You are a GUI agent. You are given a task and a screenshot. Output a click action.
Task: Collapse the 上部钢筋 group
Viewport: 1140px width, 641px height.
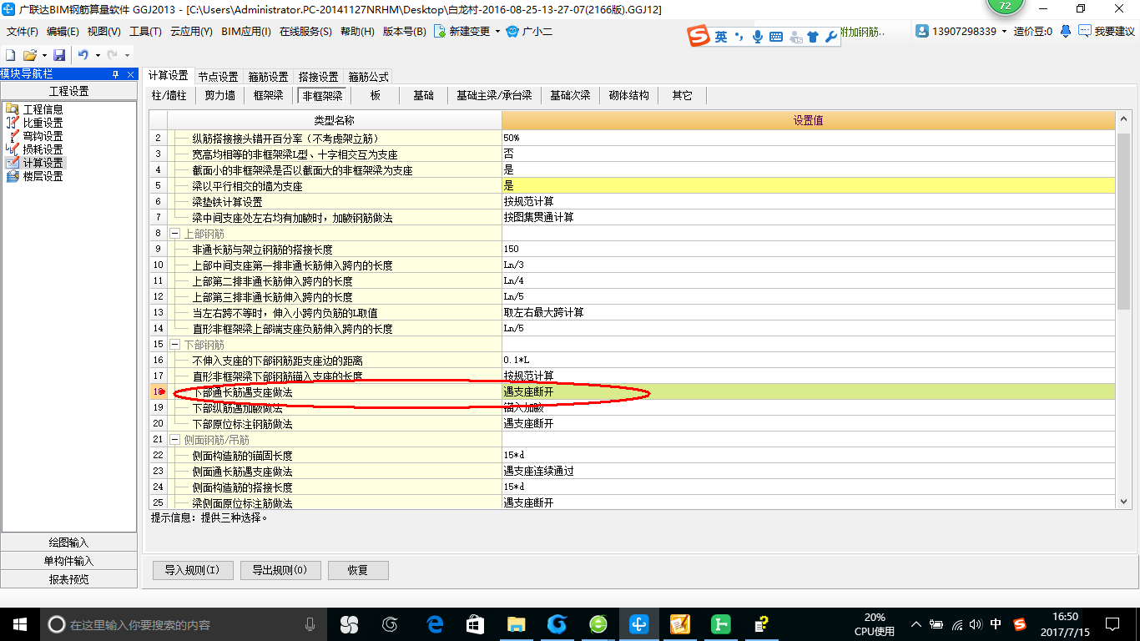[175, 234]
